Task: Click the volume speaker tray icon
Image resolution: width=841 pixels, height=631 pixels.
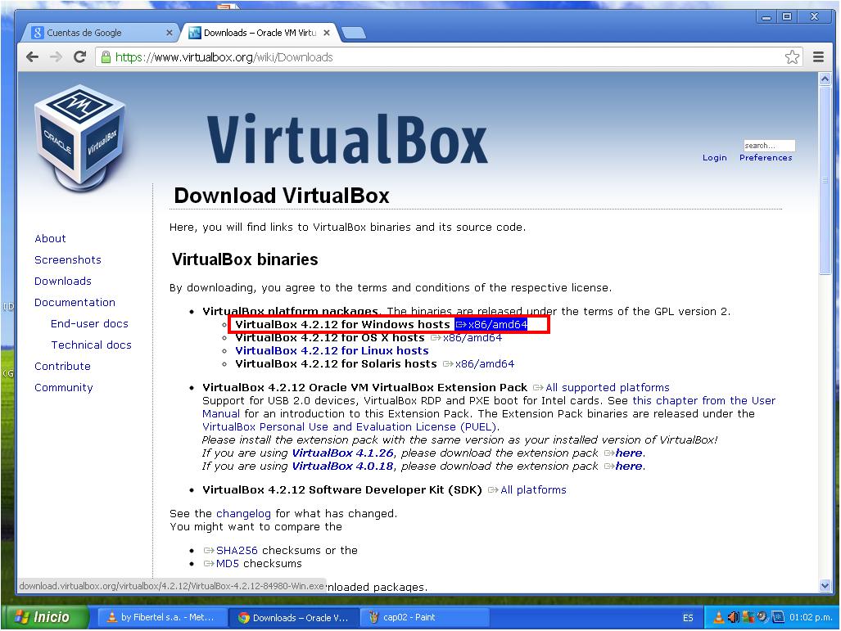Action: click(733, 617)
